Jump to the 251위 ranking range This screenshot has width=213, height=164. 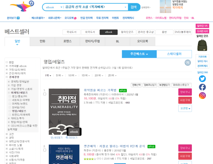tap(112, 76)
